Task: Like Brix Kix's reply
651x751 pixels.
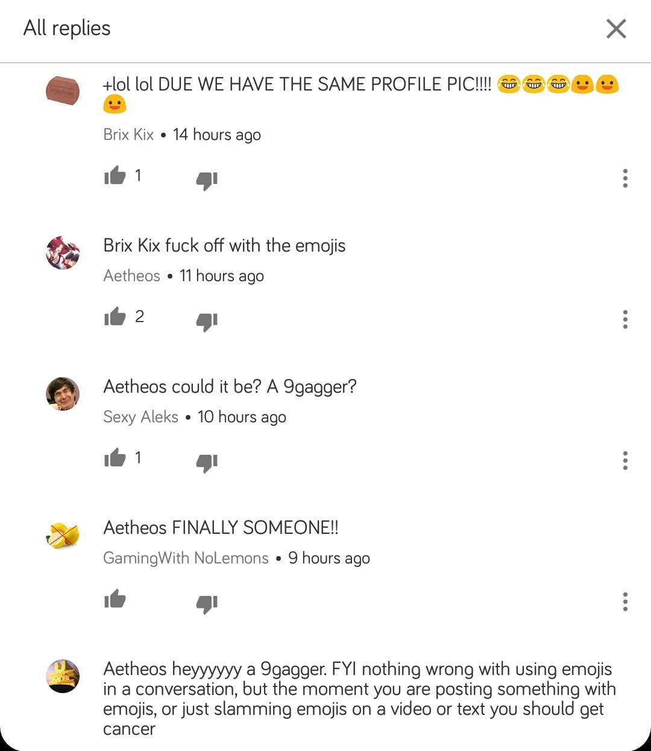Action: pos(115,176)
